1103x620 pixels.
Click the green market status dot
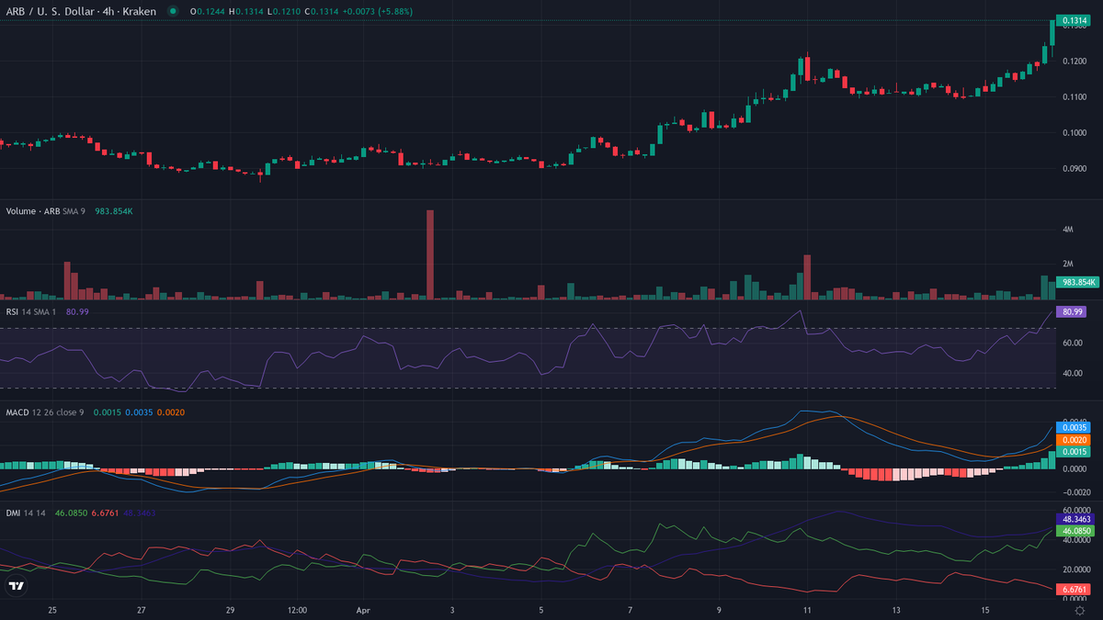(x=172, y=11)
